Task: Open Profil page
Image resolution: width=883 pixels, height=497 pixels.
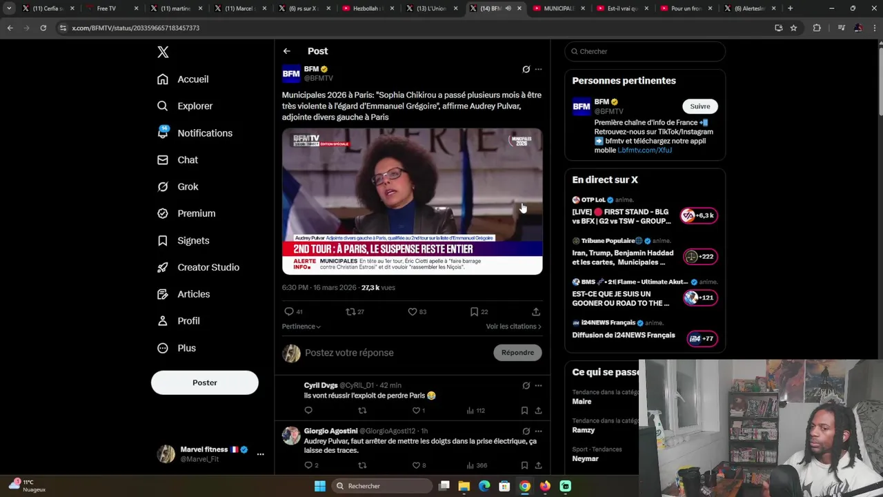Action: pos(178,322)
